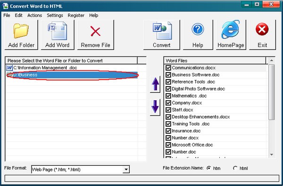The height and width of the screenshot is (186, 283).
Task: Open the Help menu in the menu bar
Action: pyautogui.click(x=94, y=16)
